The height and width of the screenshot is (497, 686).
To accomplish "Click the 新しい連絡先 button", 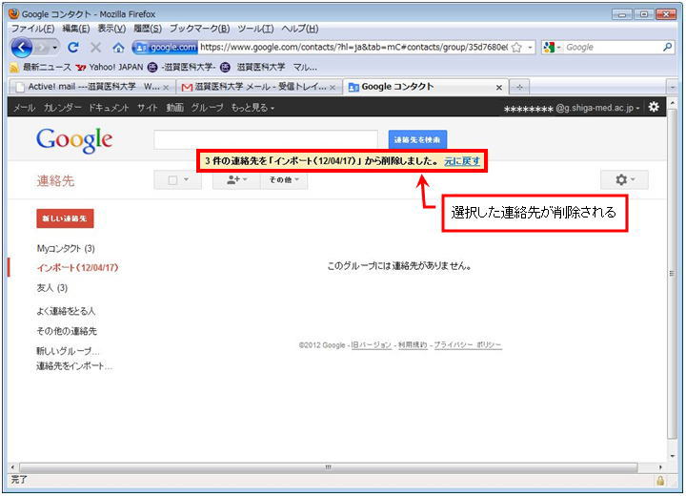I will click(65, 218).
